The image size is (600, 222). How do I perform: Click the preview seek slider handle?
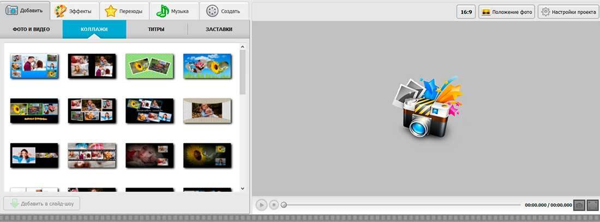(x=284, y=205)
